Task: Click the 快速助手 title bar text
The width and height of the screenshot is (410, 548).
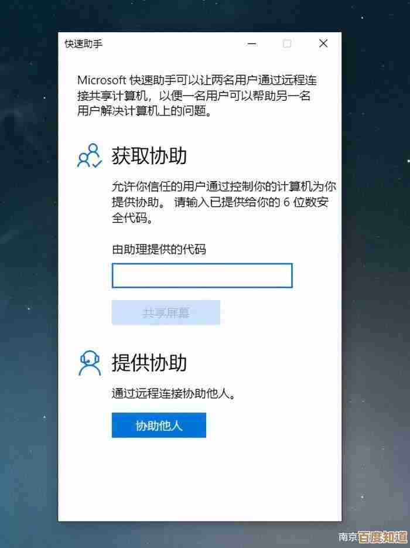Action: (x=84, y=44)
